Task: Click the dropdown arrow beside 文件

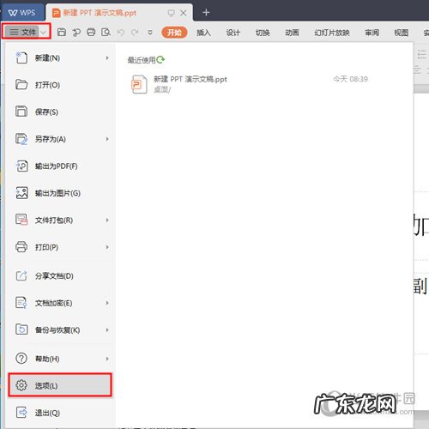Action: (x=43, y=33)
